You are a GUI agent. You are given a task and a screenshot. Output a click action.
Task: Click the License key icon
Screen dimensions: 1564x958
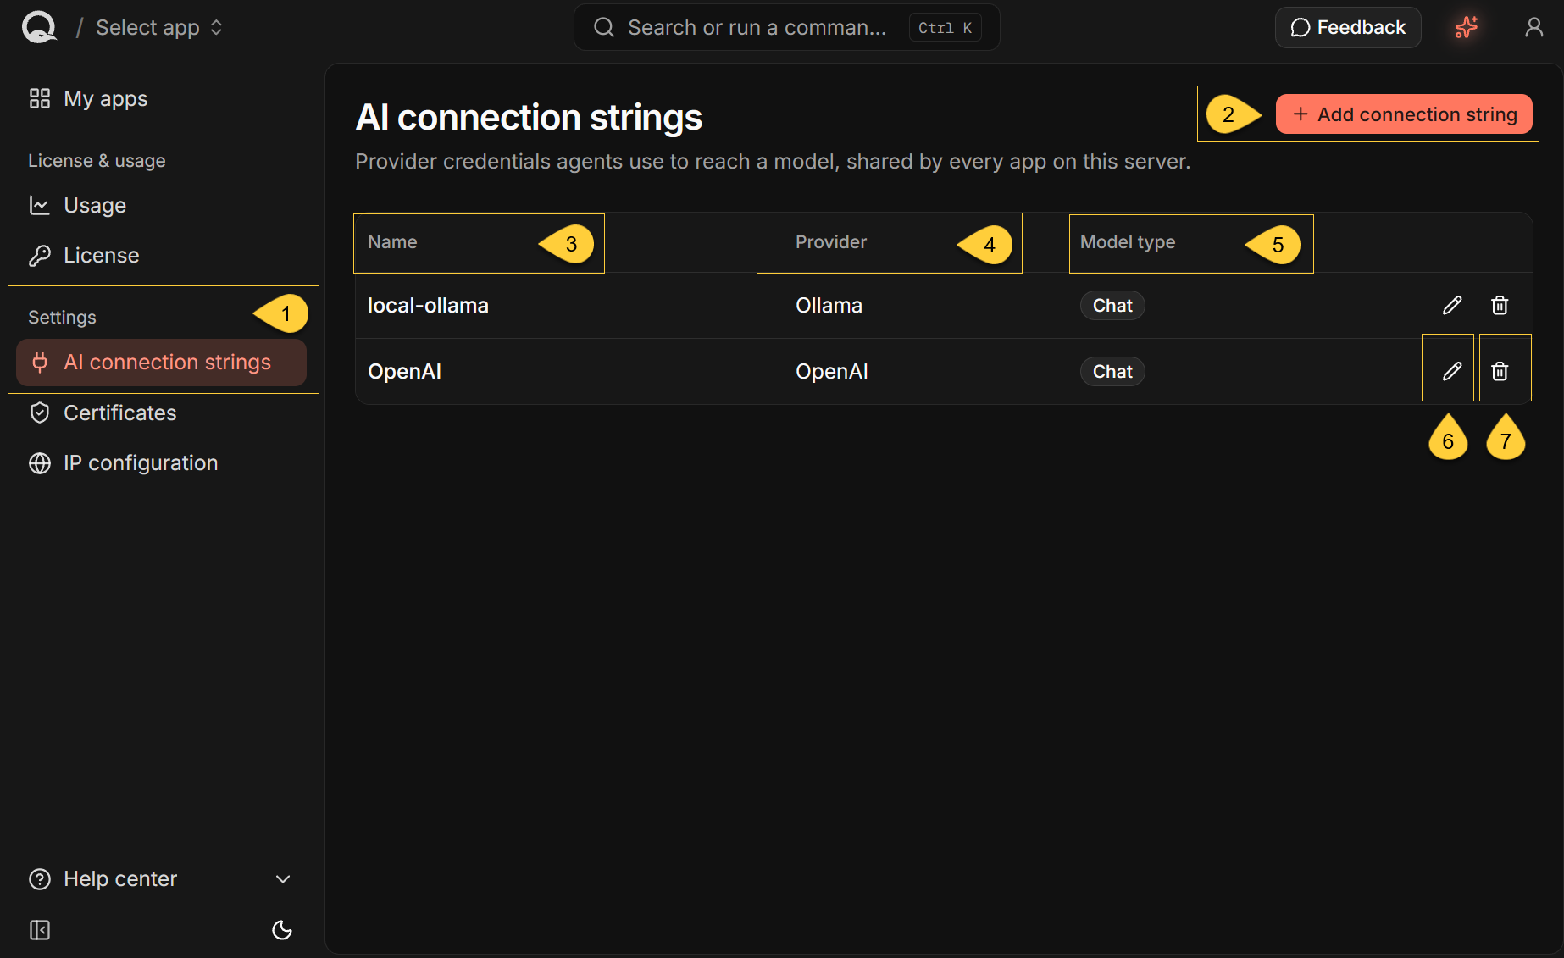click(x=40, y=255)
